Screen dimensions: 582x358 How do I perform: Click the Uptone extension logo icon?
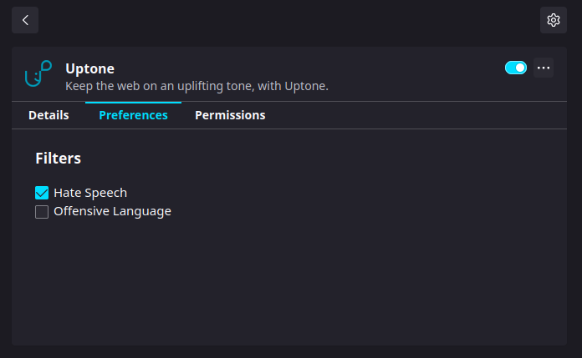[x=38, y=74]
